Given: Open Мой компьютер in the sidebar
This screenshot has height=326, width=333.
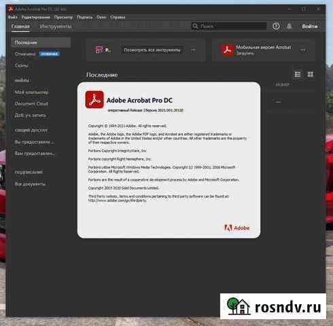Looking at the screenshot, I should point(31,92).
